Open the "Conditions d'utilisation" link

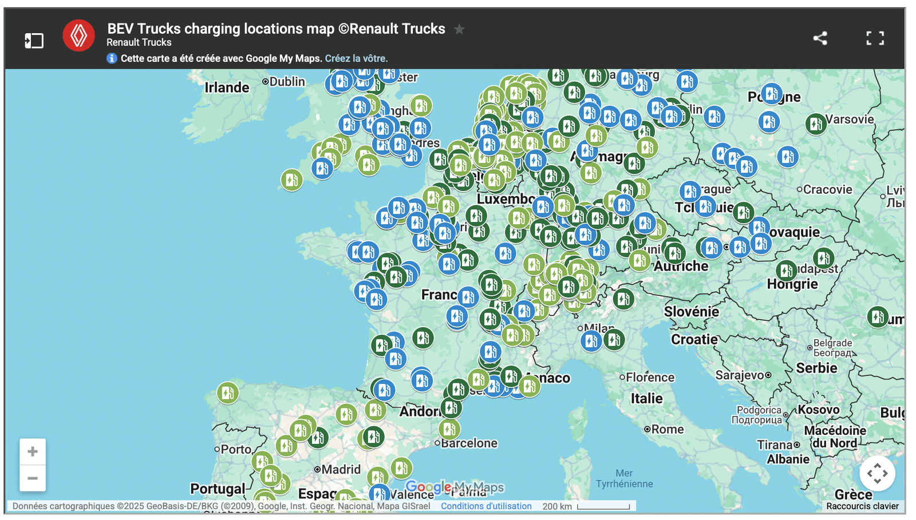[486, 506]
